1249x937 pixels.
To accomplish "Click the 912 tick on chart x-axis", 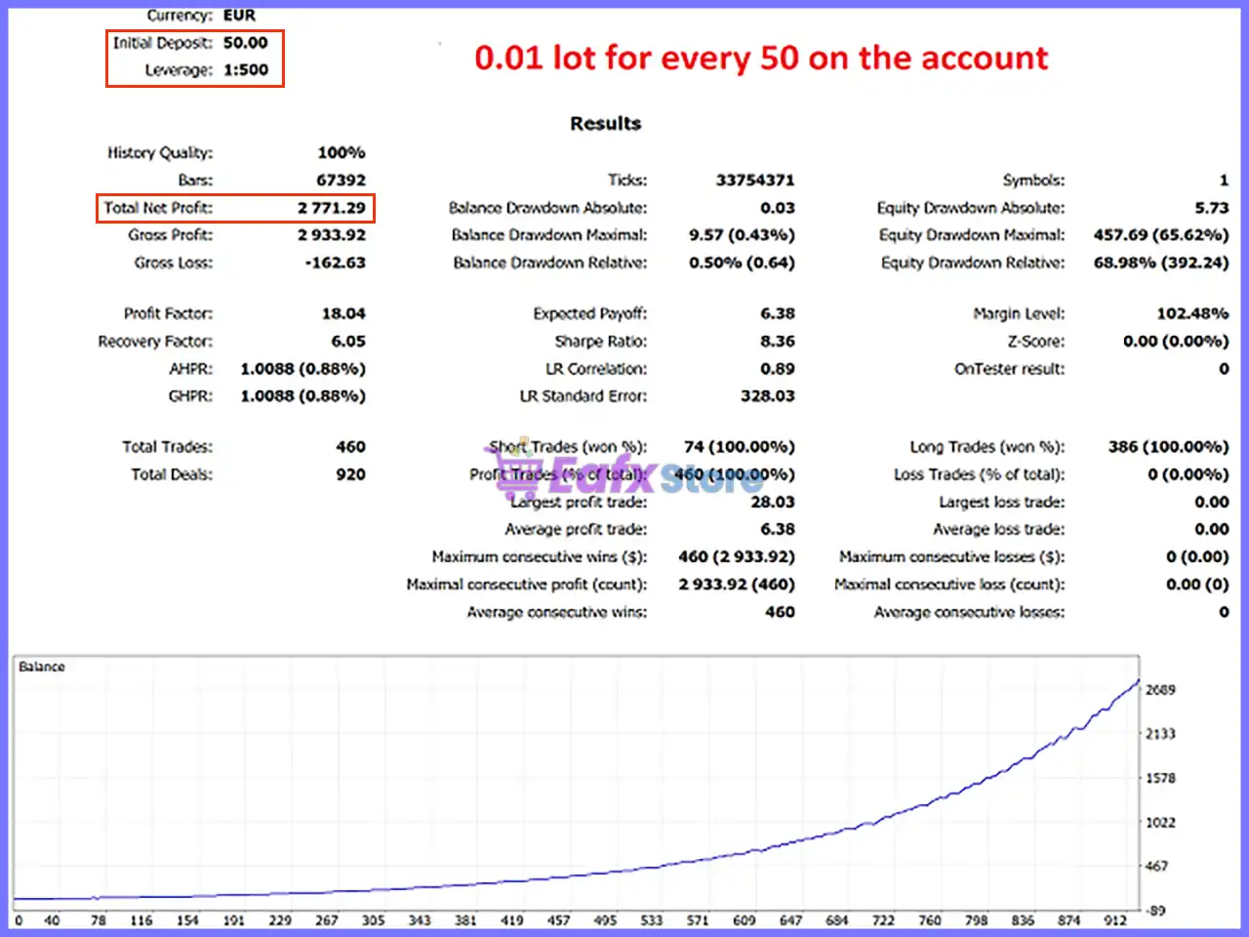I will click(x=1115, y=919).
